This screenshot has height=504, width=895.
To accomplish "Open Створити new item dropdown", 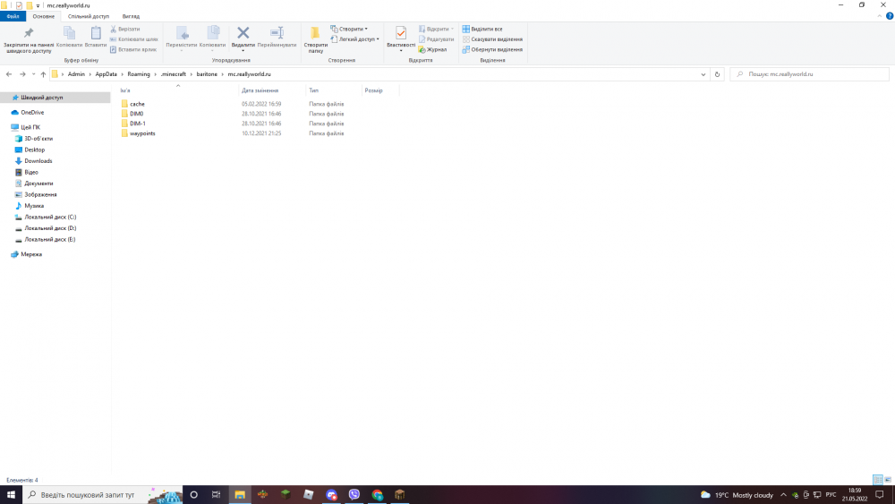I will point(349,29).
